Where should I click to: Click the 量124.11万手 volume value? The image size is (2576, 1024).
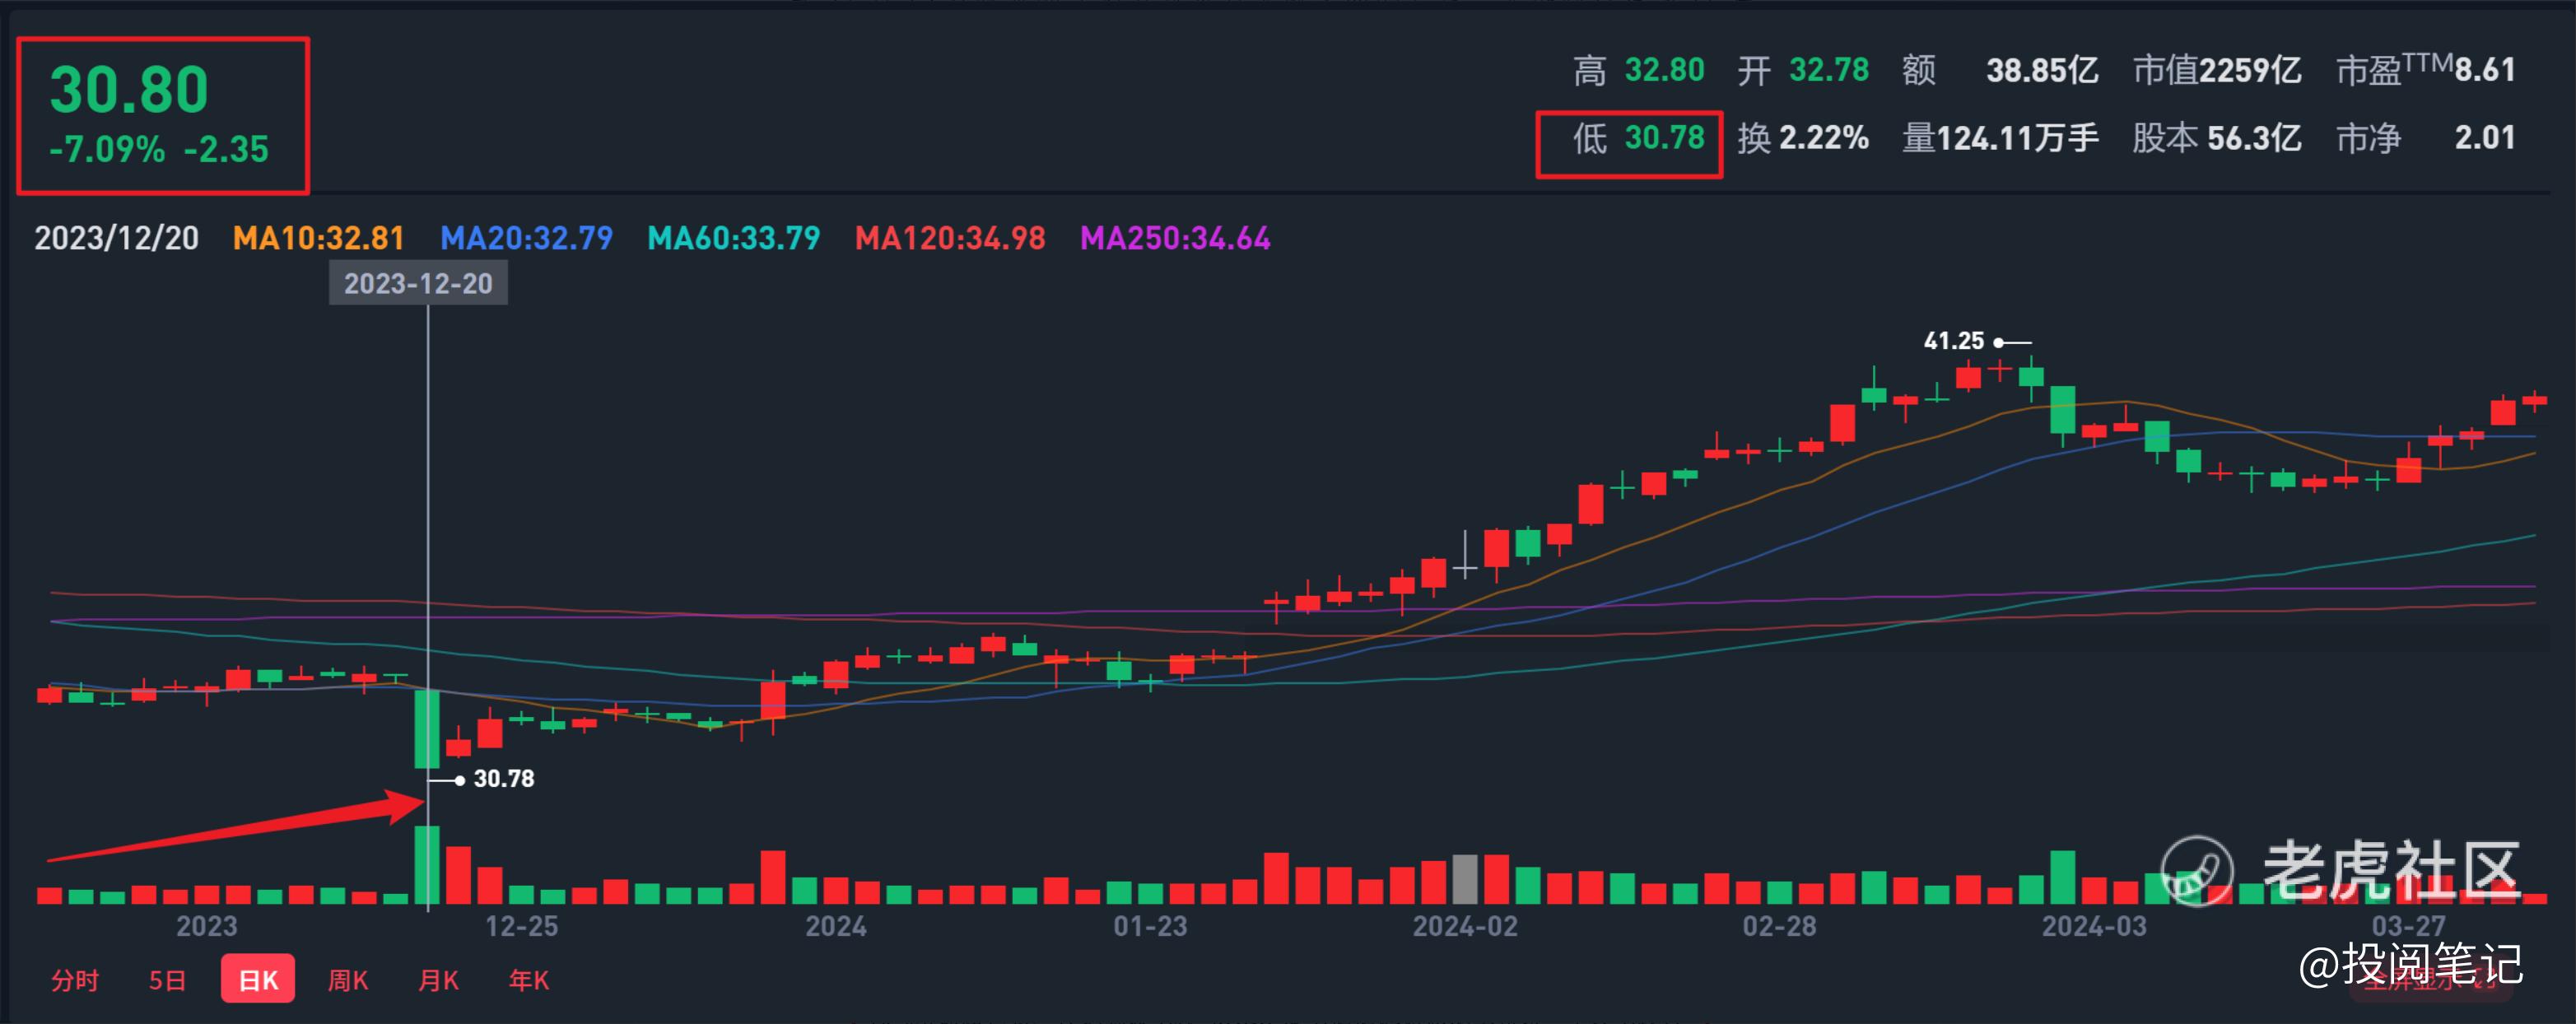coord(2000,138)
